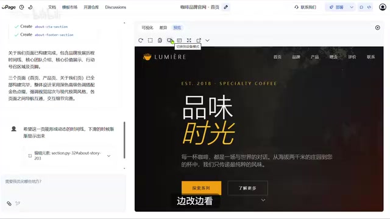Open the history clock icon beside the Page logo

pos(22,7)
